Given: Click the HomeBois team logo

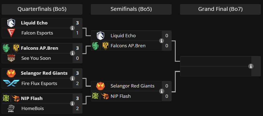Looking at the screenshot, I should tap(11, 108).
